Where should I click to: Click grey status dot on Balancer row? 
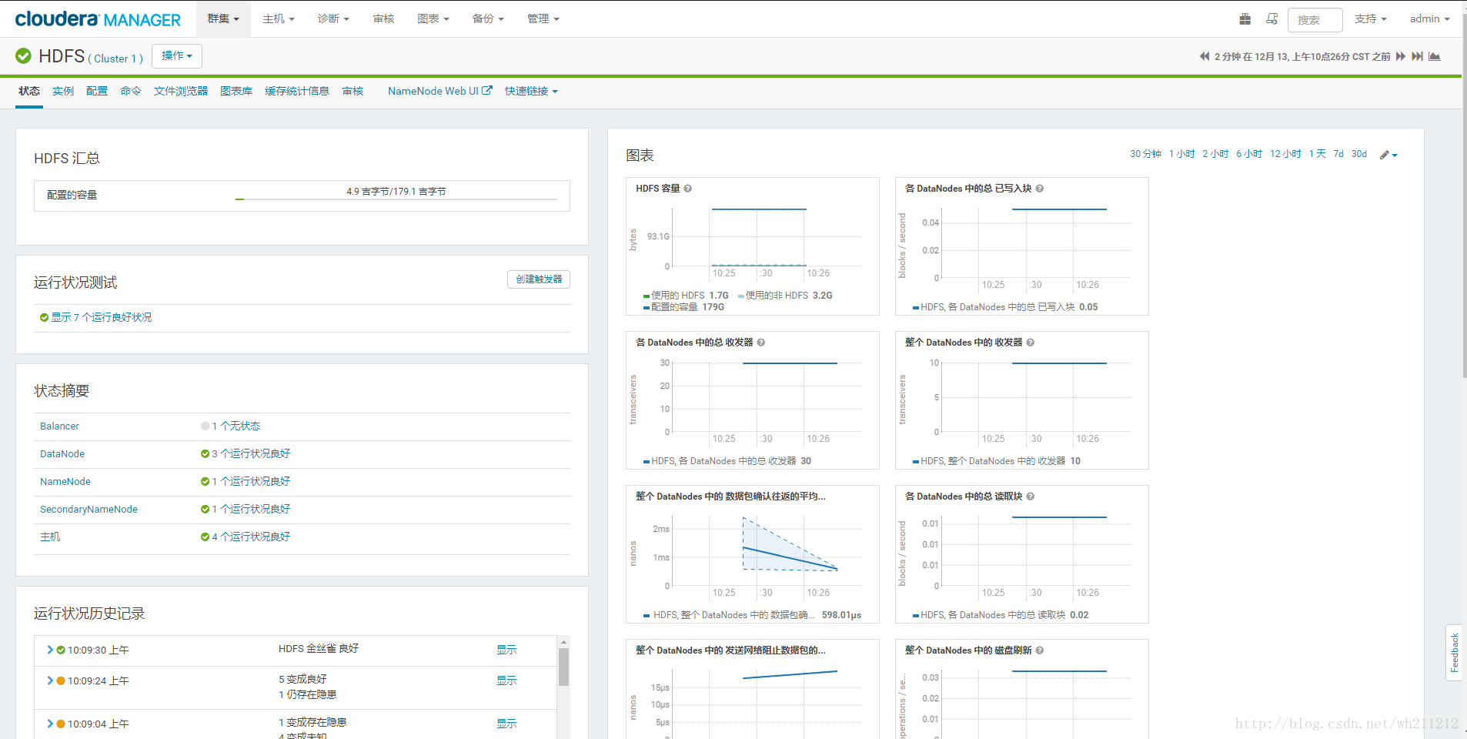click(205, 426)
